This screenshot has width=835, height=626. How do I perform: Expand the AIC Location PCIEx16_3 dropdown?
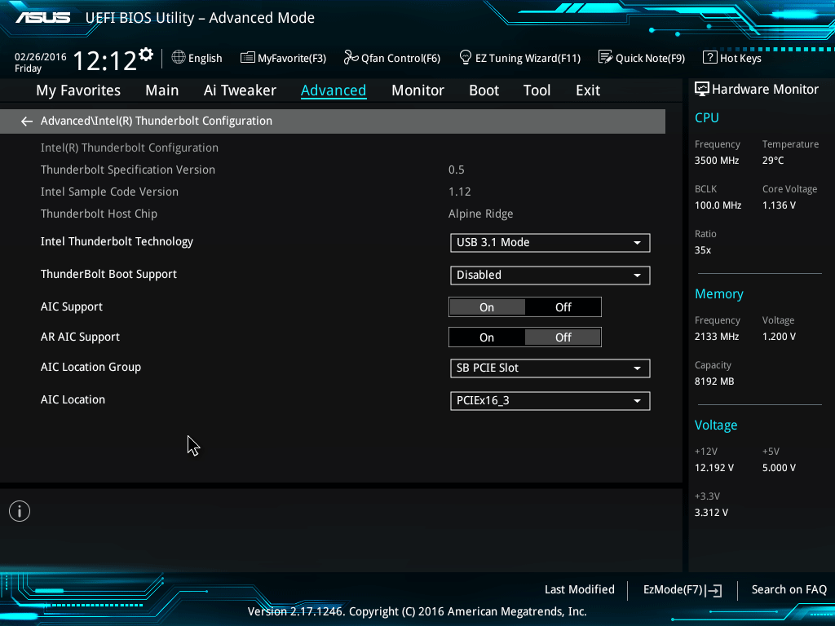pos(550,400)
